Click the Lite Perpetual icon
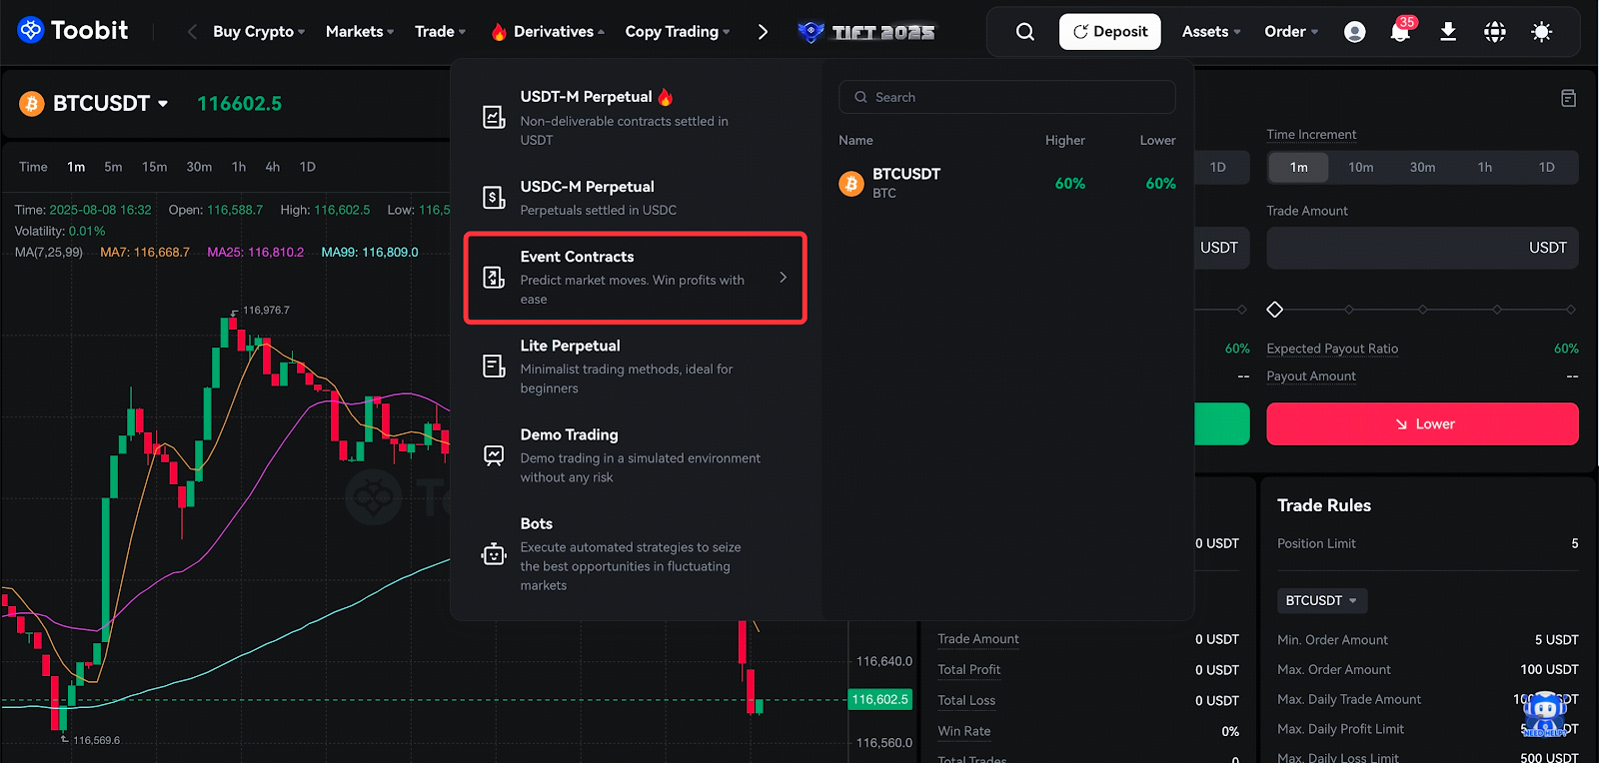1599x763 pixels. (494, 366)
